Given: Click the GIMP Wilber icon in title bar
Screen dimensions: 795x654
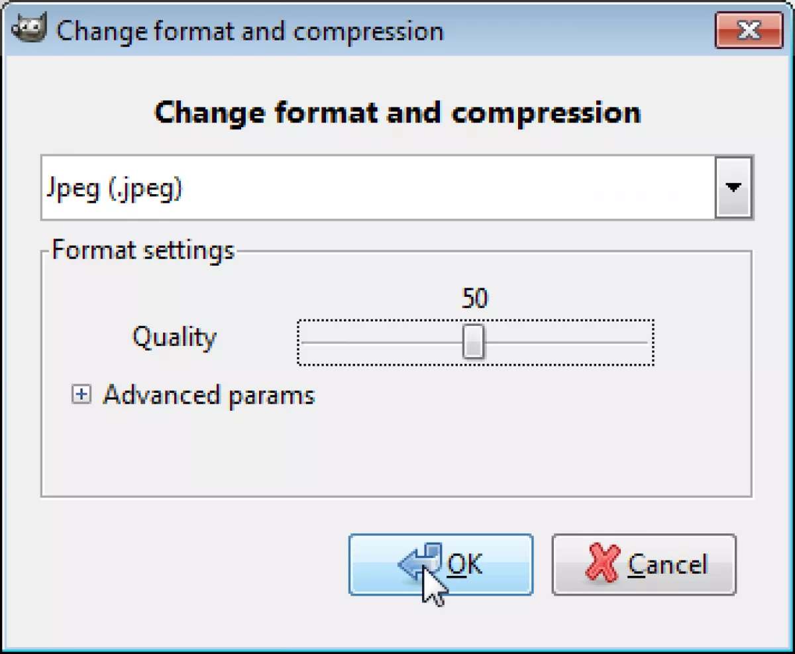Looking at the screenshot, I should 30,30.
